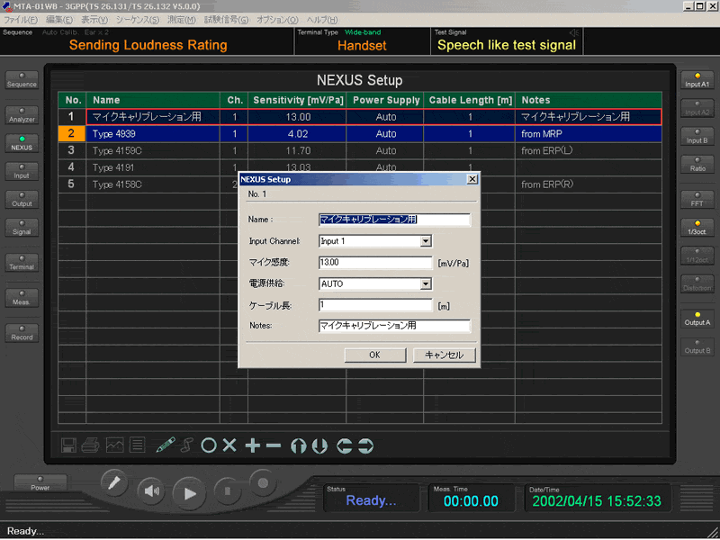
Task: Toggle the Output panel button on the left
Action: [22, 199]
